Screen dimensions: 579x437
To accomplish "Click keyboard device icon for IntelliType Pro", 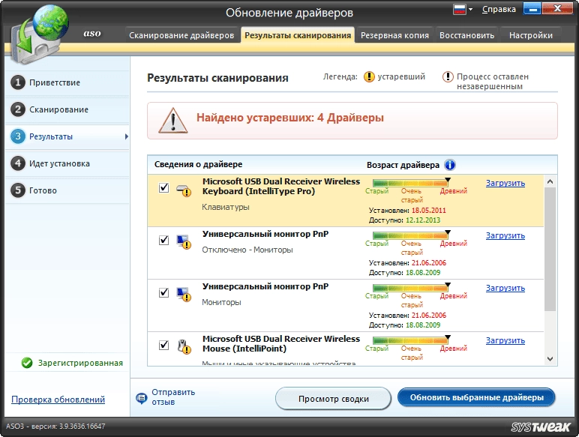I will click(184, 190).
